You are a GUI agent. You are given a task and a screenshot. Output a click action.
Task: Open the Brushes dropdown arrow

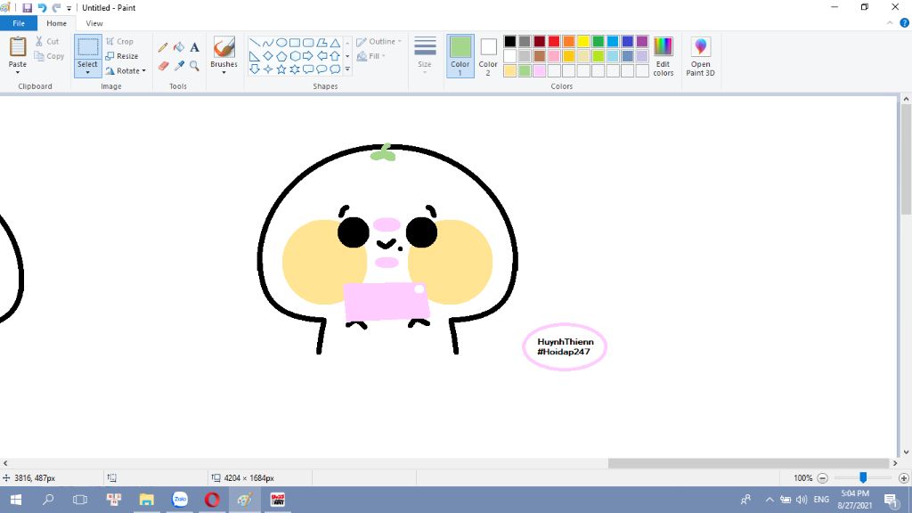[224, 73]
